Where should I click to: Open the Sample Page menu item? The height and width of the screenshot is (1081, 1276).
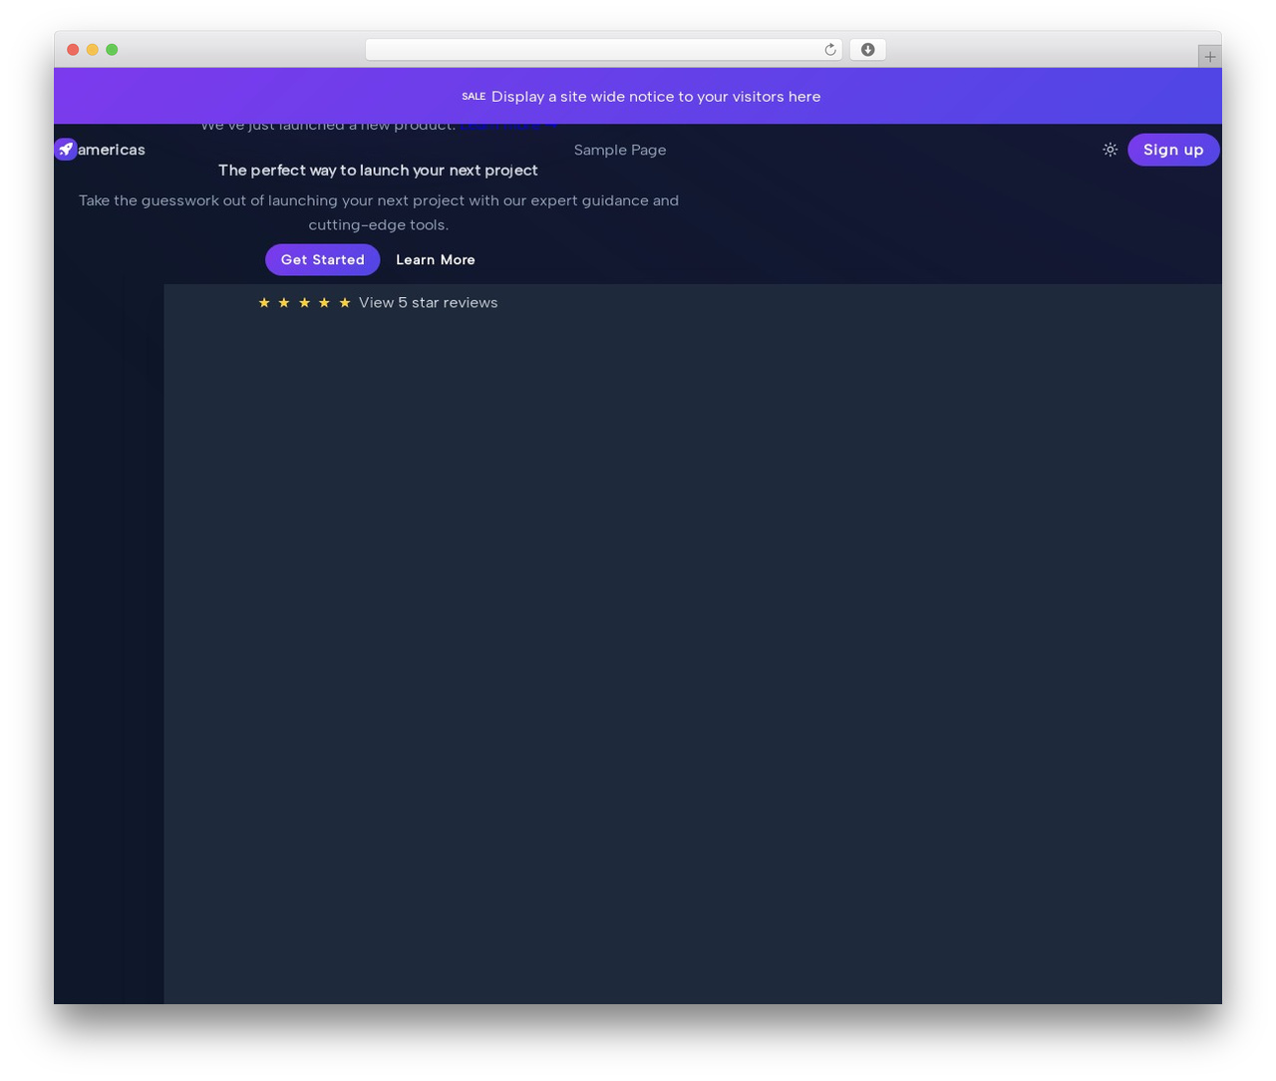620,150
